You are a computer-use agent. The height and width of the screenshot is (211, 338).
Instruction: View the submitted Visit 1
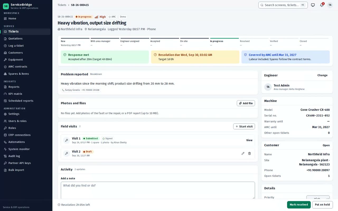249,140
